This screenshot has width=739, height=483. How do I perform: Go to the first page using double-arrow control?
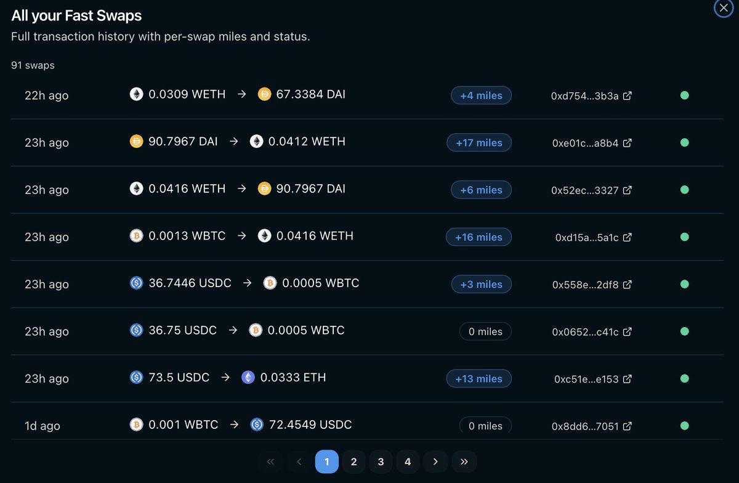pos(270,461)
